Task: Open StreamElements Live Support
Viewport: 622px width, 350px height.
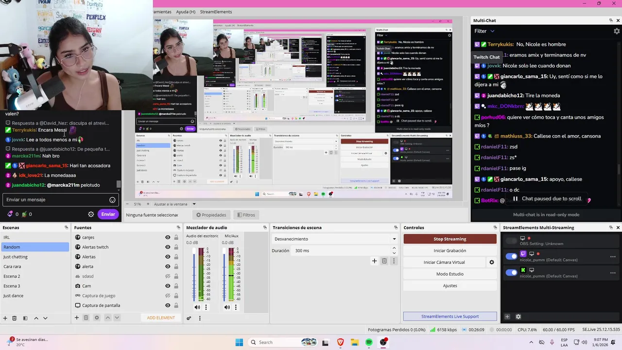Action: click(x=450, y=316)
